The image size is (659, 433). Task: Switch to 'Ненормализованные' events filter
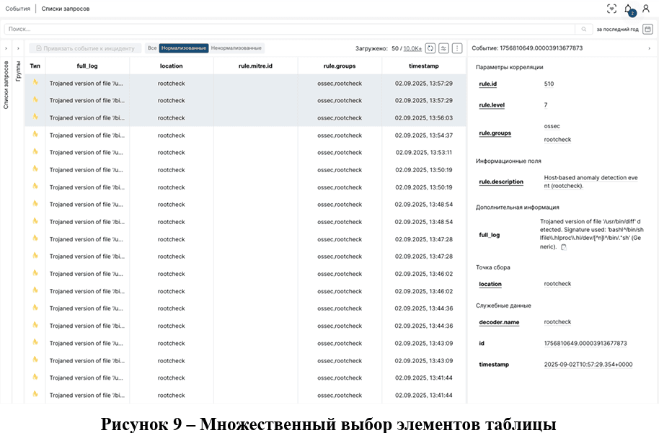point(236,48)
